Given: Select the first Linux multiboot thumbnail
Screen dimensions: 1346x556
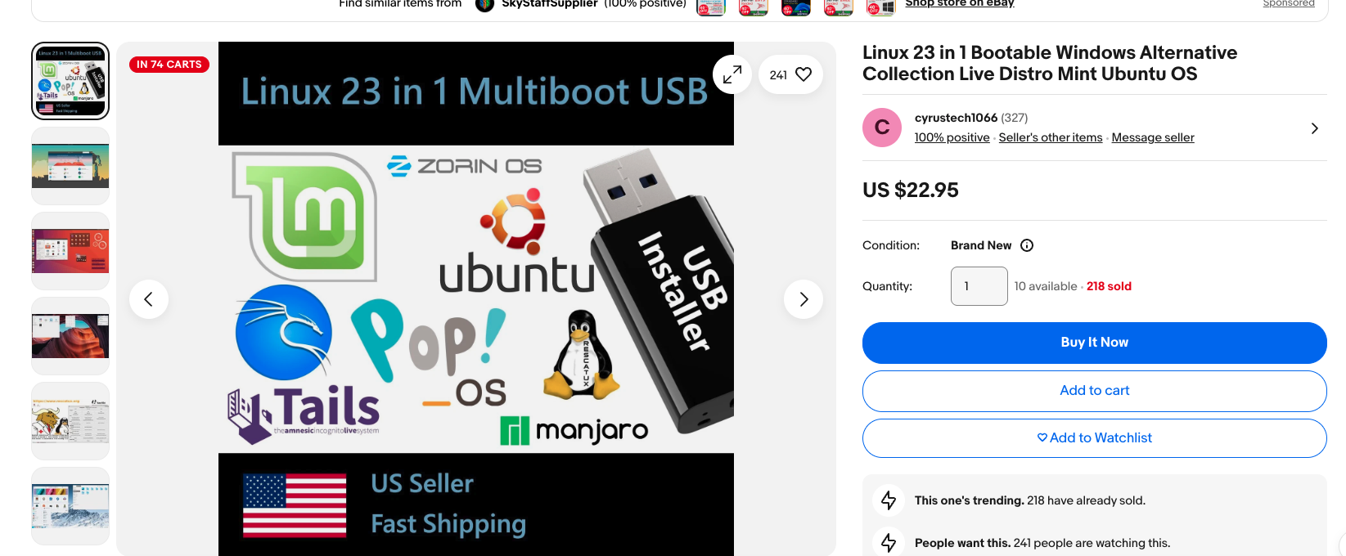Looking at the screenshot, I should pyautogui.click(x=70, y=81).
